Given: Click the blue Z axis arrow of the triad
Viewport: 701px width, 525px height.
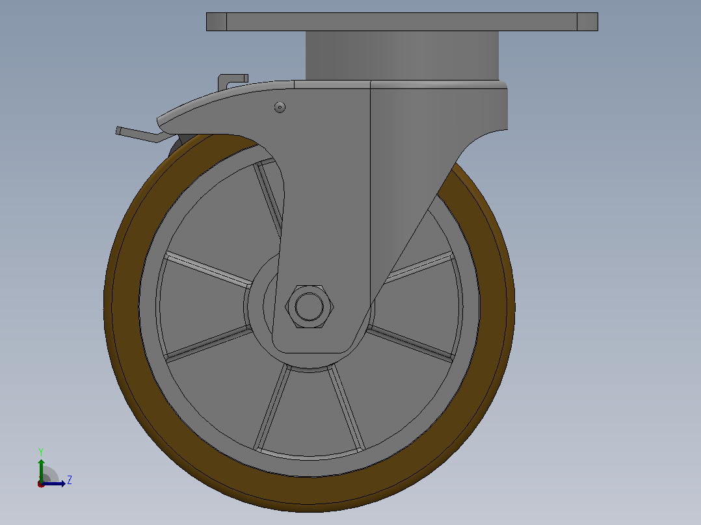Looking at the screenshot, I should pos(54,483).
